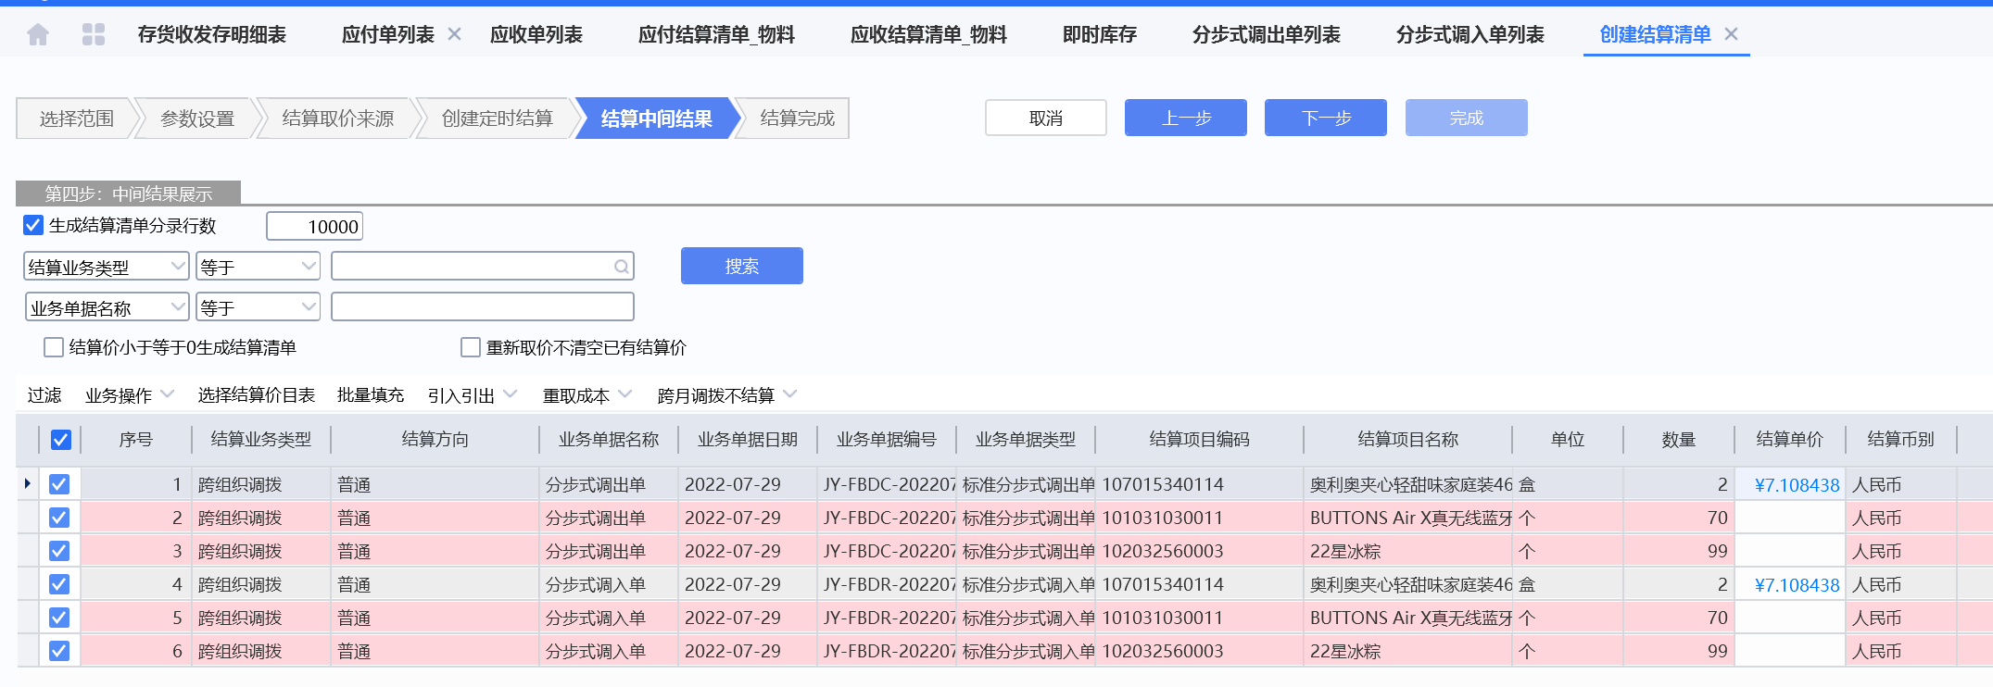Click 下一步 button
The width and height of the screenshot is (1993, 687).
[x=1326, y=118]
